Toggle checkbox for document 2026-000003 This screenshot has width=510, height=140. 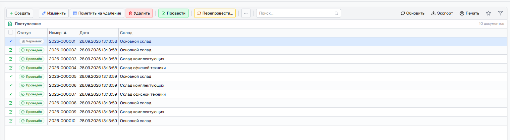(x=11, y=59)
